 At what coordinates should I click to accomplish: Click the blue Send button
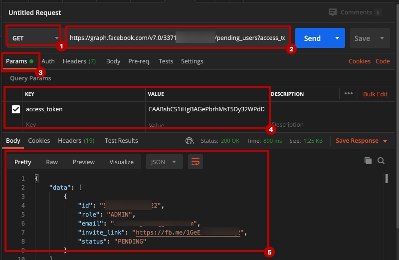[x=313, y=38]
